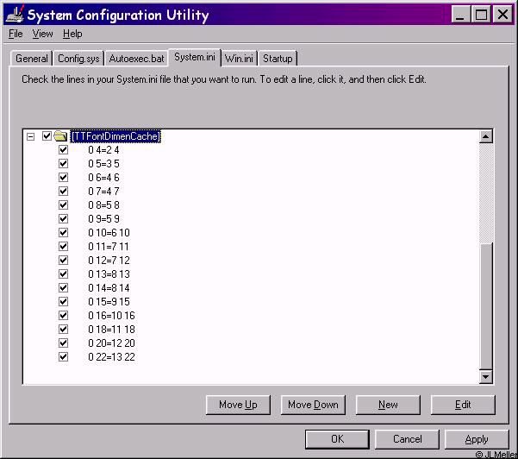Minimize the System Configuration Utility window

coord(460,14)
